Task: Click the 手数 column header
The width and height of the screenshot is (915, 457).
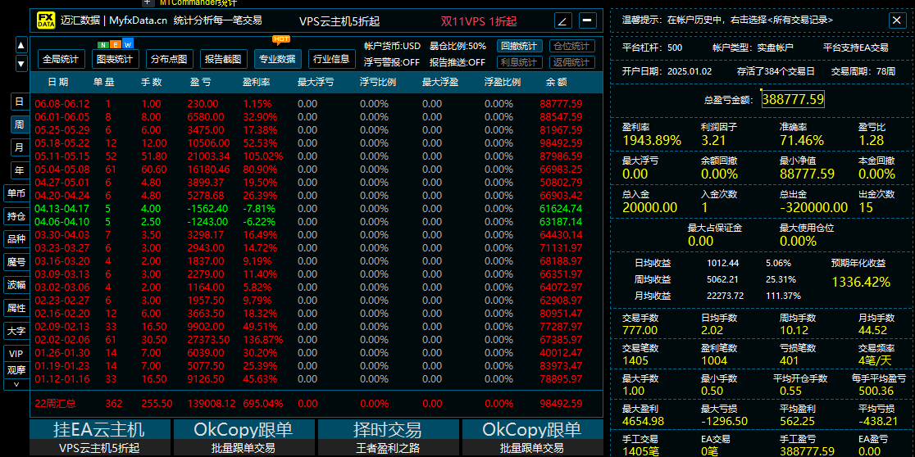Action: 152,82
